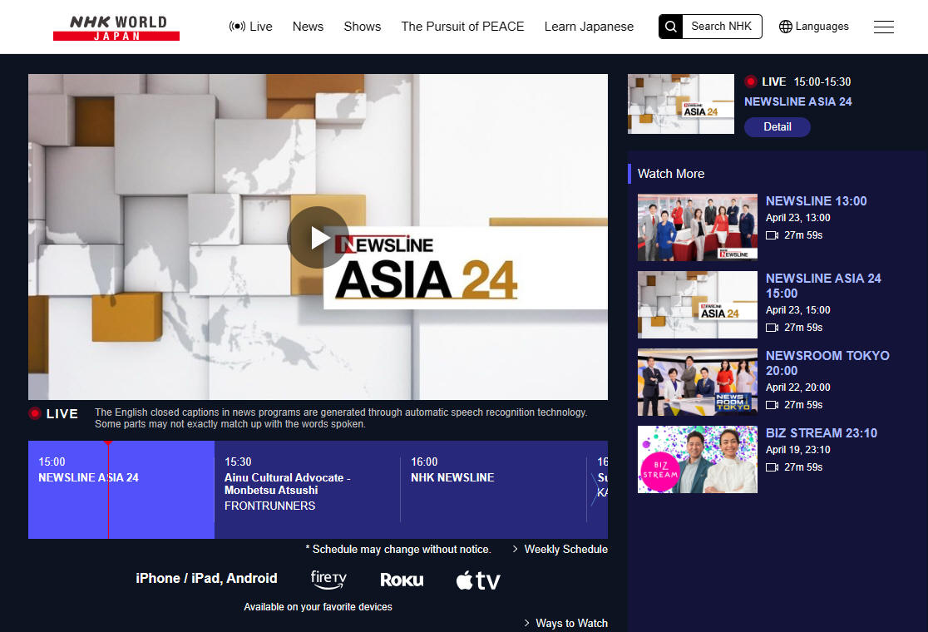Click the 'Watch More' heading
This screenshot has height=632, width=928.
[670, 174]
